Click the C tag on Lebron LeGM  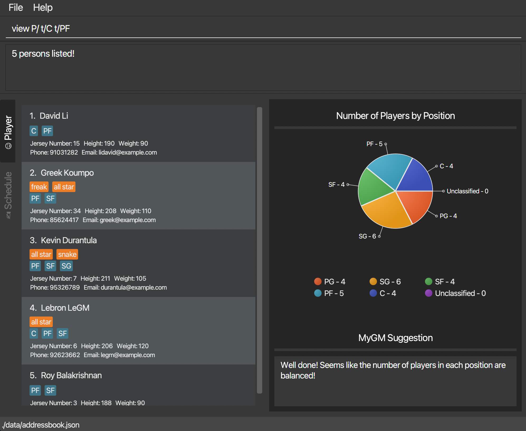click(x=34, y=333)
